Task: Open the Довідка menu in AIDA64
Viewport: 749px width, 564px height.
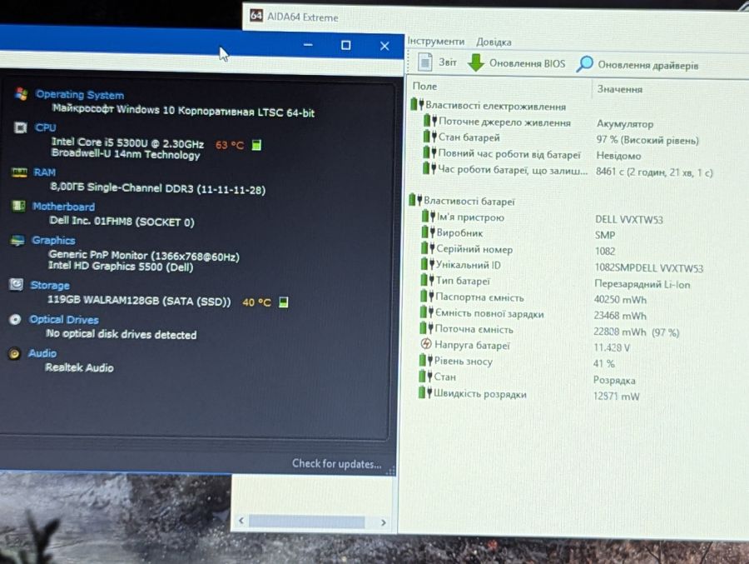Action: click(x=494, y=42)
